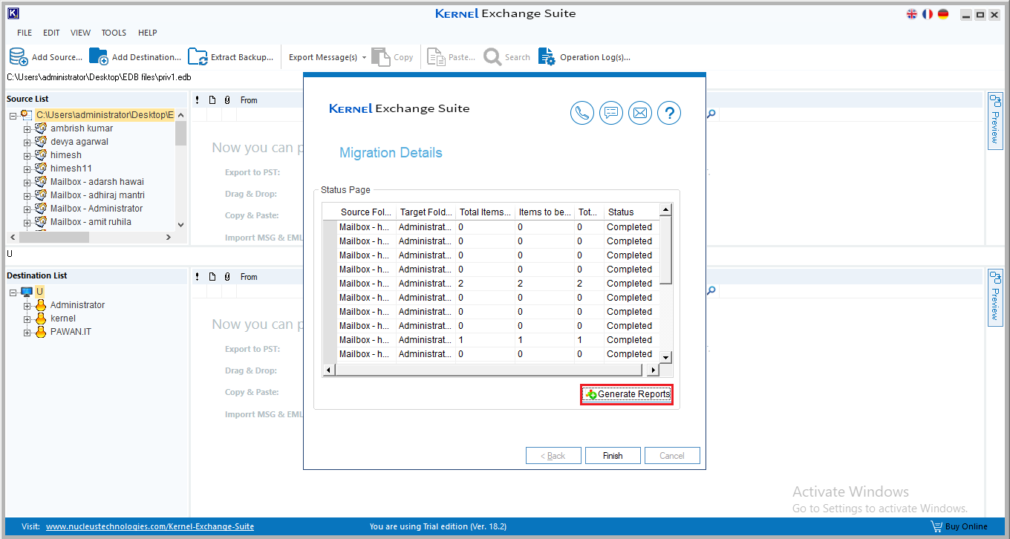
Task: Expand the himesh11 mailbox node
Action: pyautogui.click(x=27, y=169)
